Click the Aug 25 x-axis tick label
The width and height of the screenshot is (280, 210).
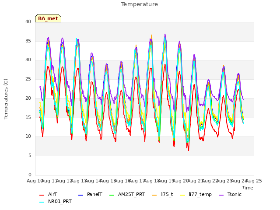[254, 181]
